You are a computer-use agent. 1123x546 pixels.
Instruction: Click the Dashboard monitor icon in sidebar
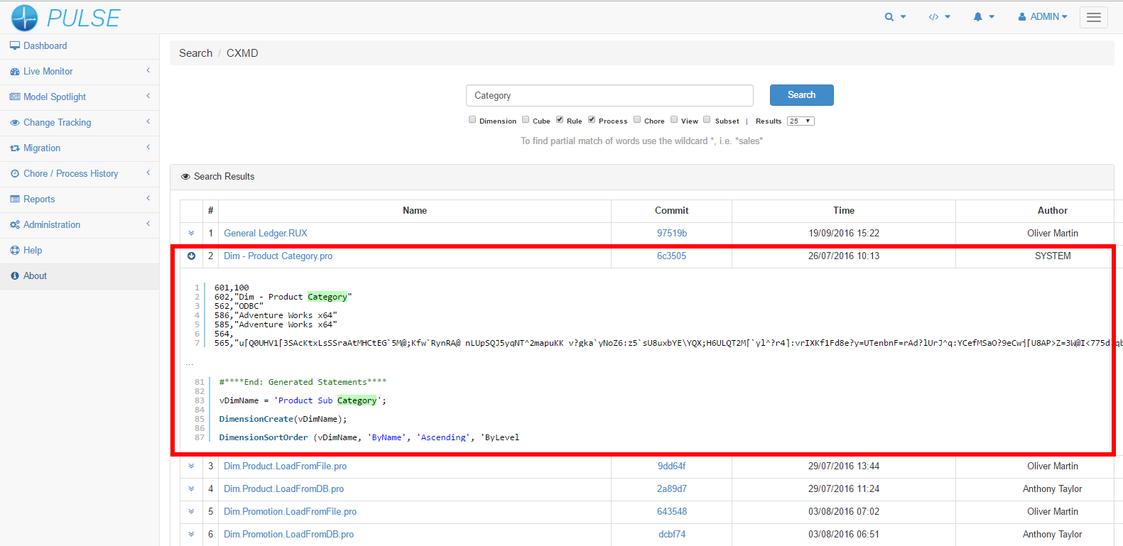(15, 46)
